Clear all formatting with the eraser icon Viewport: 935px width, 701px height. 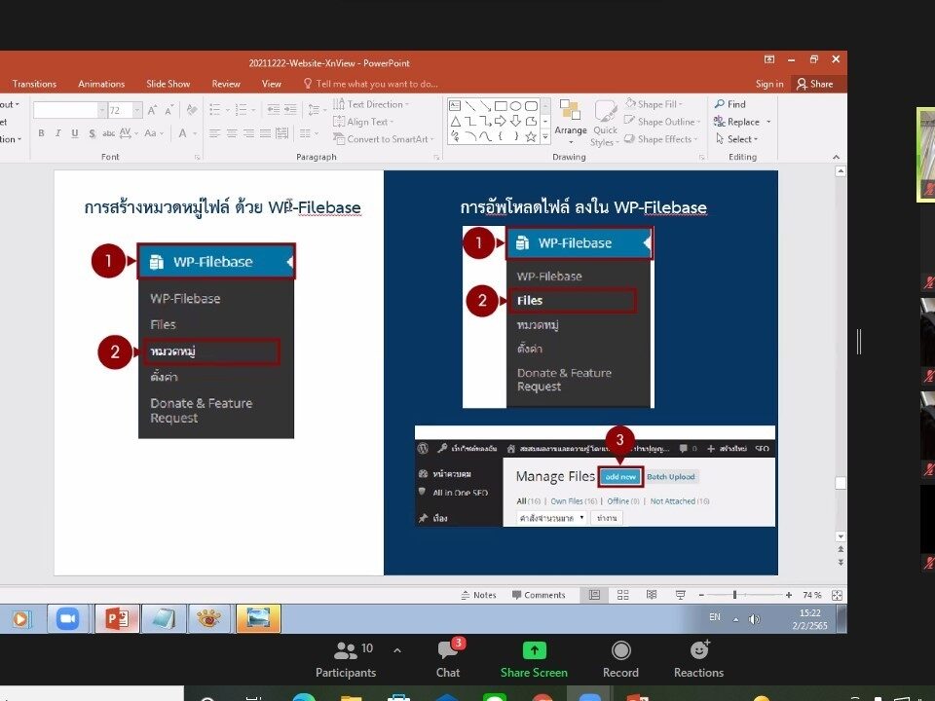coord(192,110)
